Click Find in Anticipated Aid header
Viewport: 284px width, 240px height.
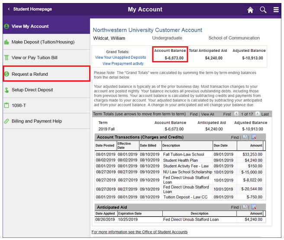pyautogui.click(x=235, y=207)
